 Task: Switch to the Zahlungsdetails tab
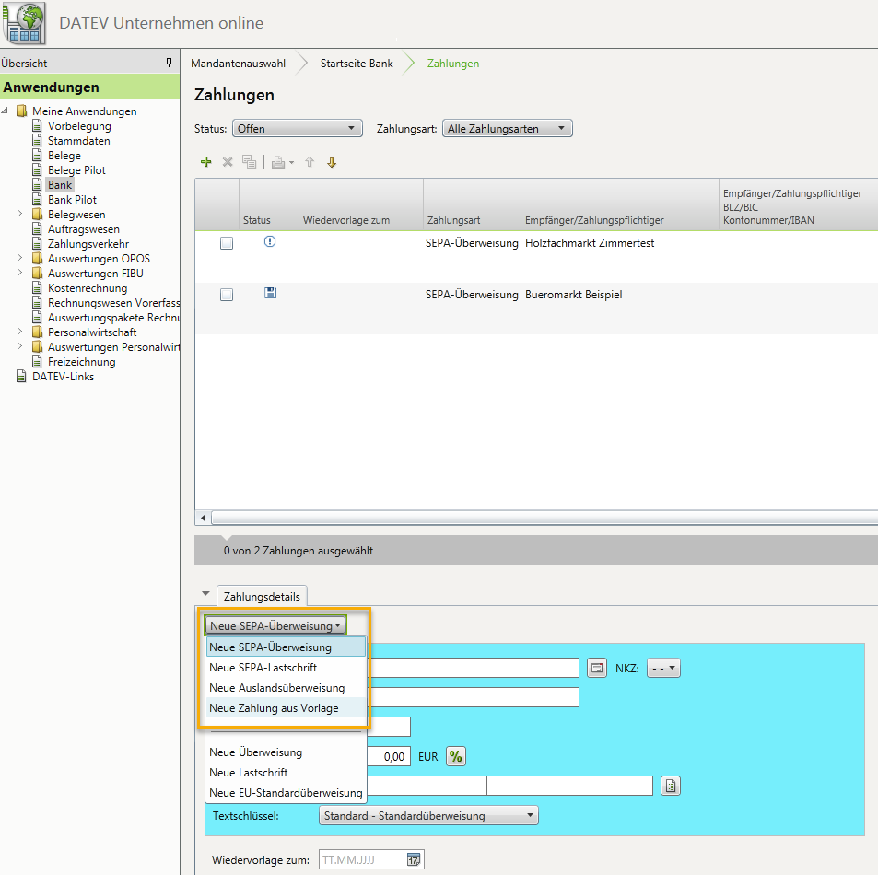tap(262, 596)
